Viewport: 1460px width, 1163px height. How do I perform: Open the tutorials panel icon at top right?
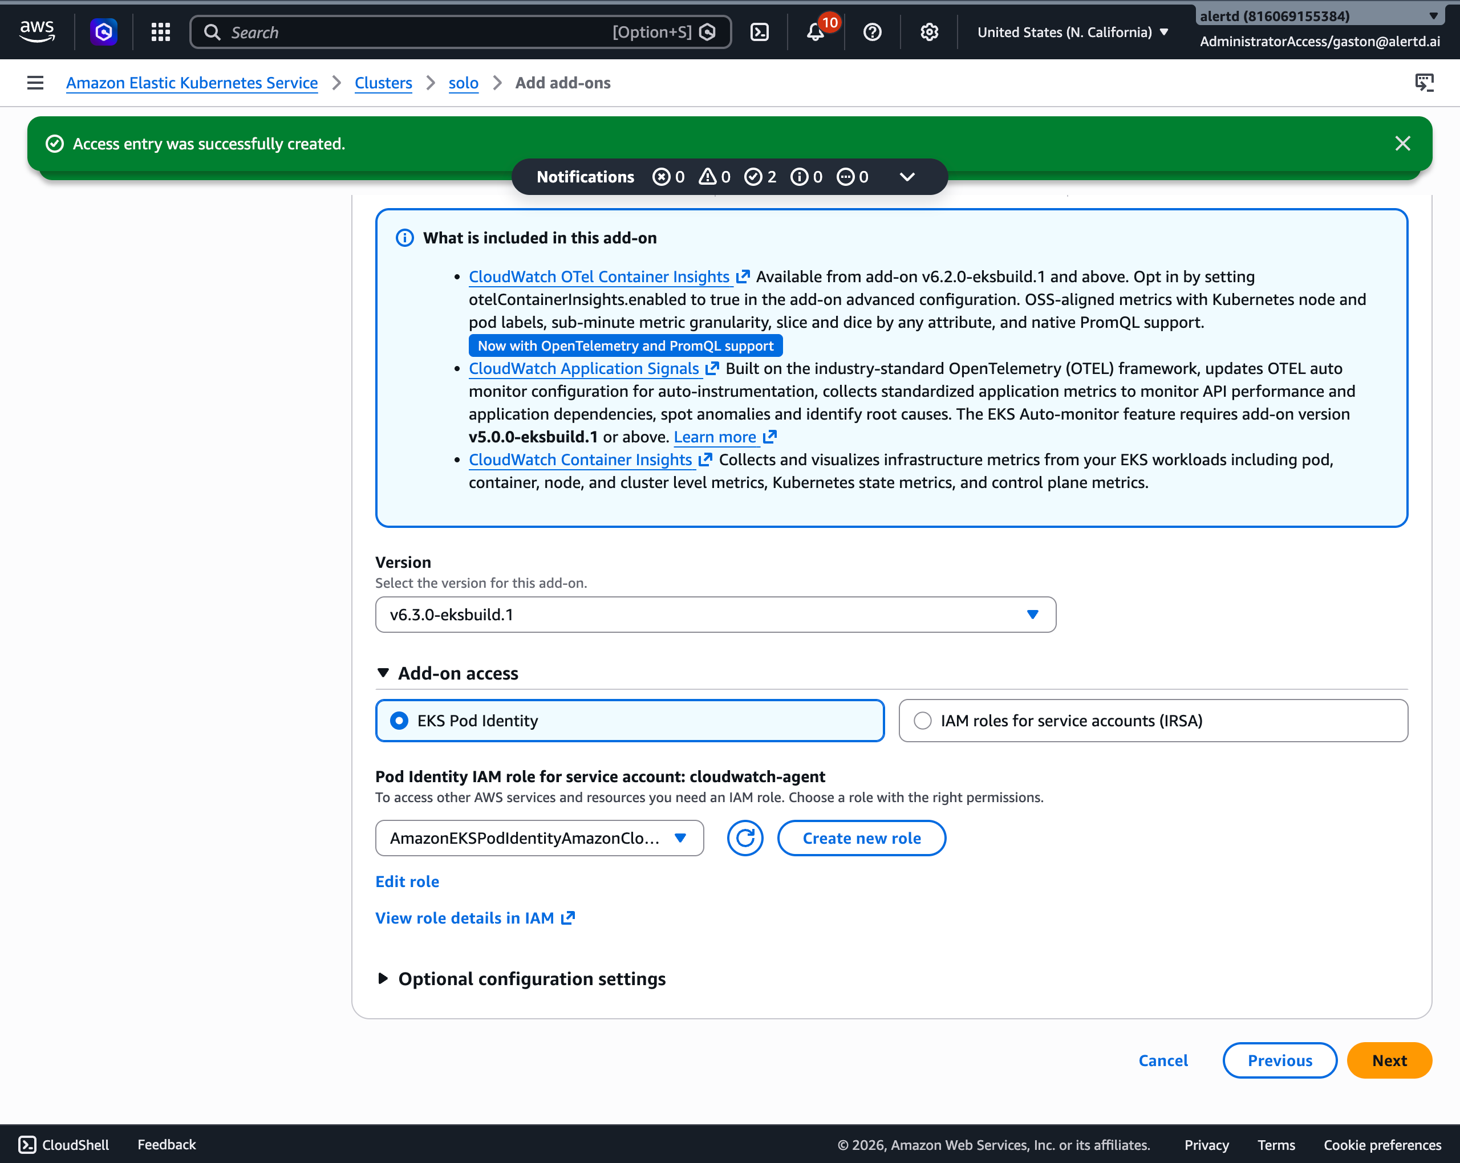tap(1425, 83)
